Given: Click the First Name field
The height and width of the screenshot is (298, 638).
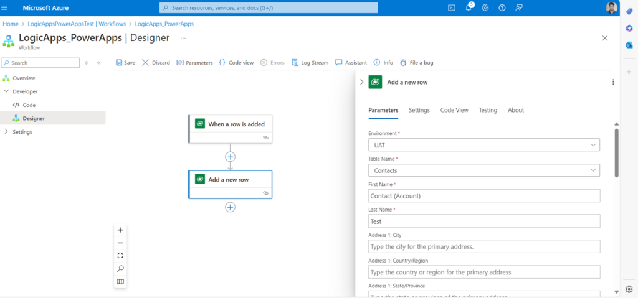Looking at the screenshot, I should pyautogui.click(x=484, y=195).
